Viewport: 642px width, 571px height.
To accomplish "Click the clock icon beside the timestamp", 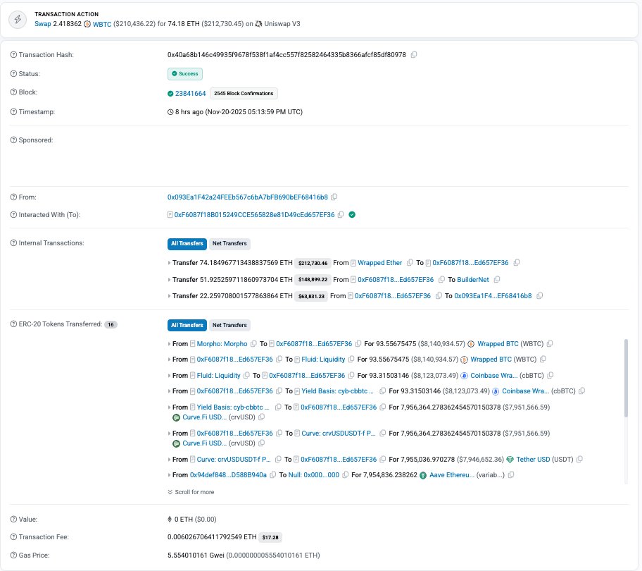I will pyautogui.click(x=169, y=111).
